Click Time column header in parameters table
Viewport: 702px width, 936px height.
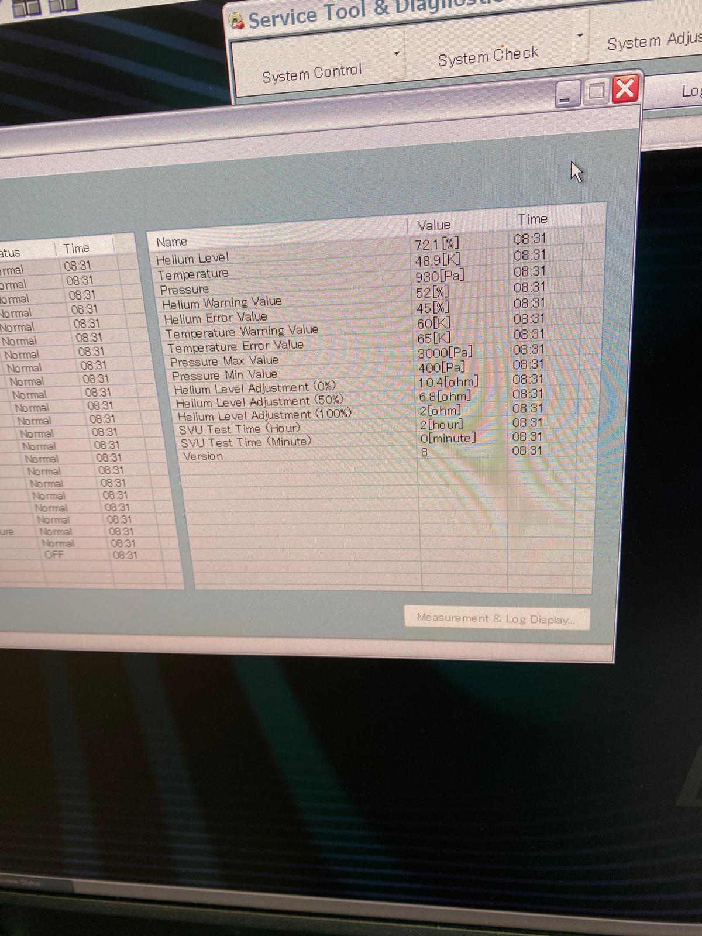[532, 219]
